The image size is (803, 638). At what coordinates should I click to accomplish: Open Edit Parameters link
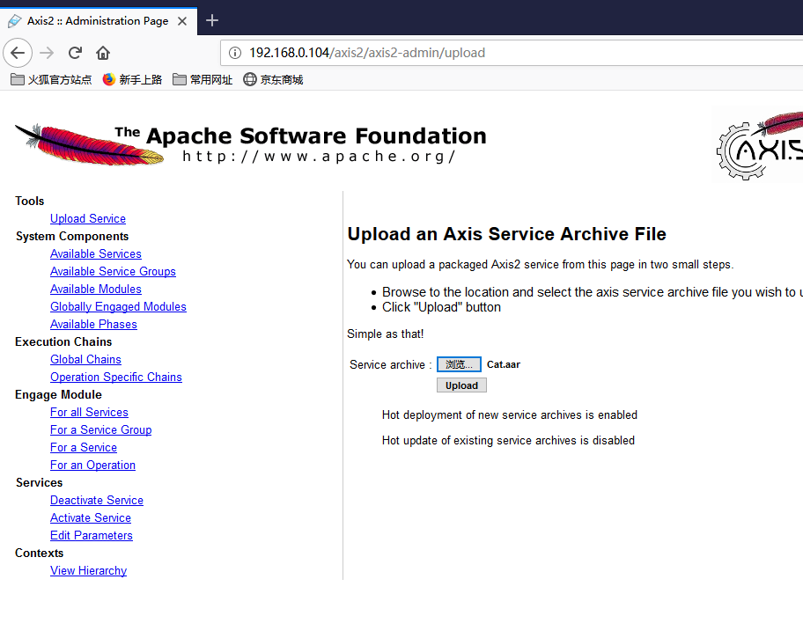(x=92, y=536)
